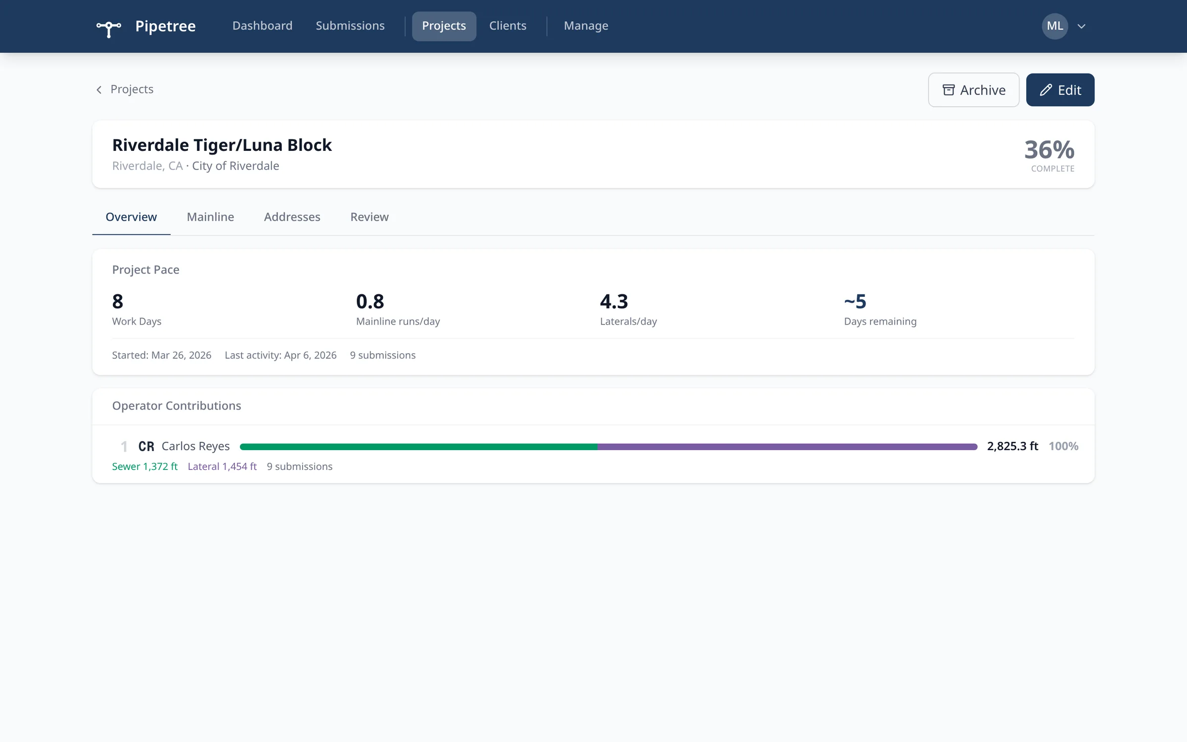Switch to the Review tab
The image size is (1187, 742).
pyautogui.click(x=369, y=217)
